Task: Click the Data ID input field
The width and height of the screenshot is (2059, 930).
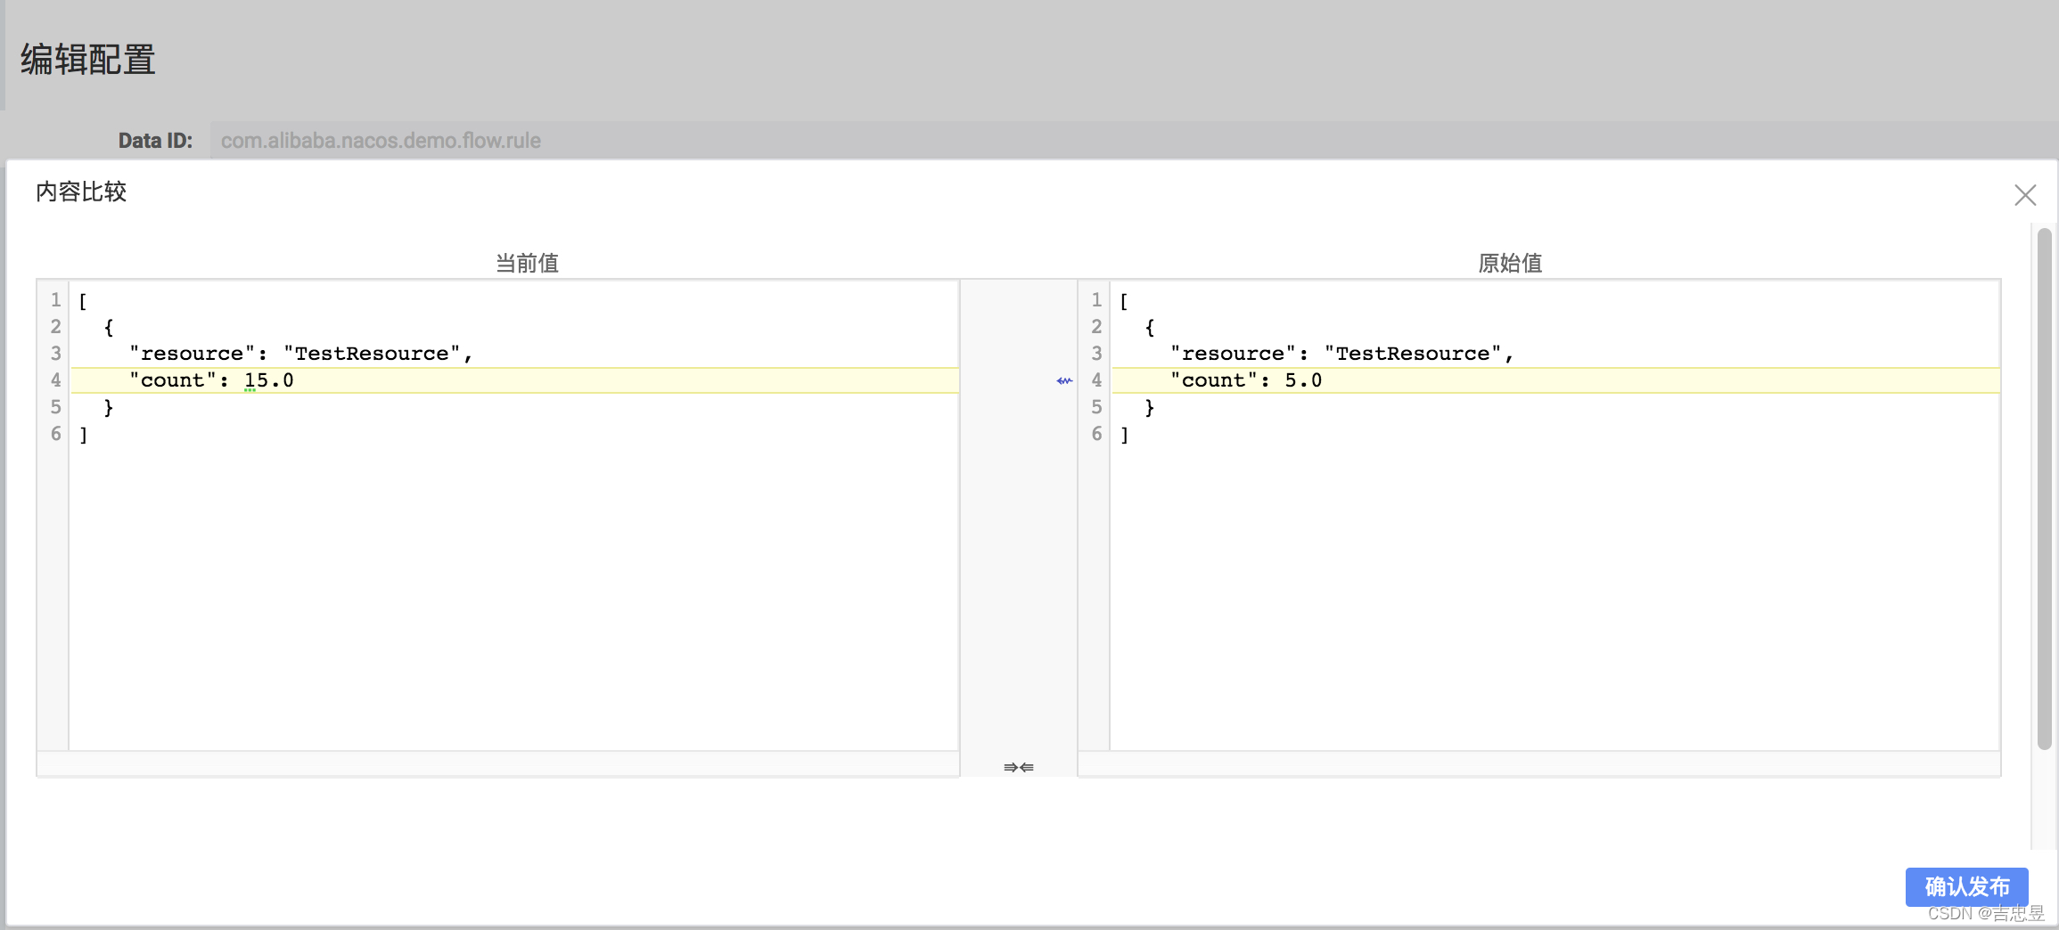Action: (x=1134, y=140)
